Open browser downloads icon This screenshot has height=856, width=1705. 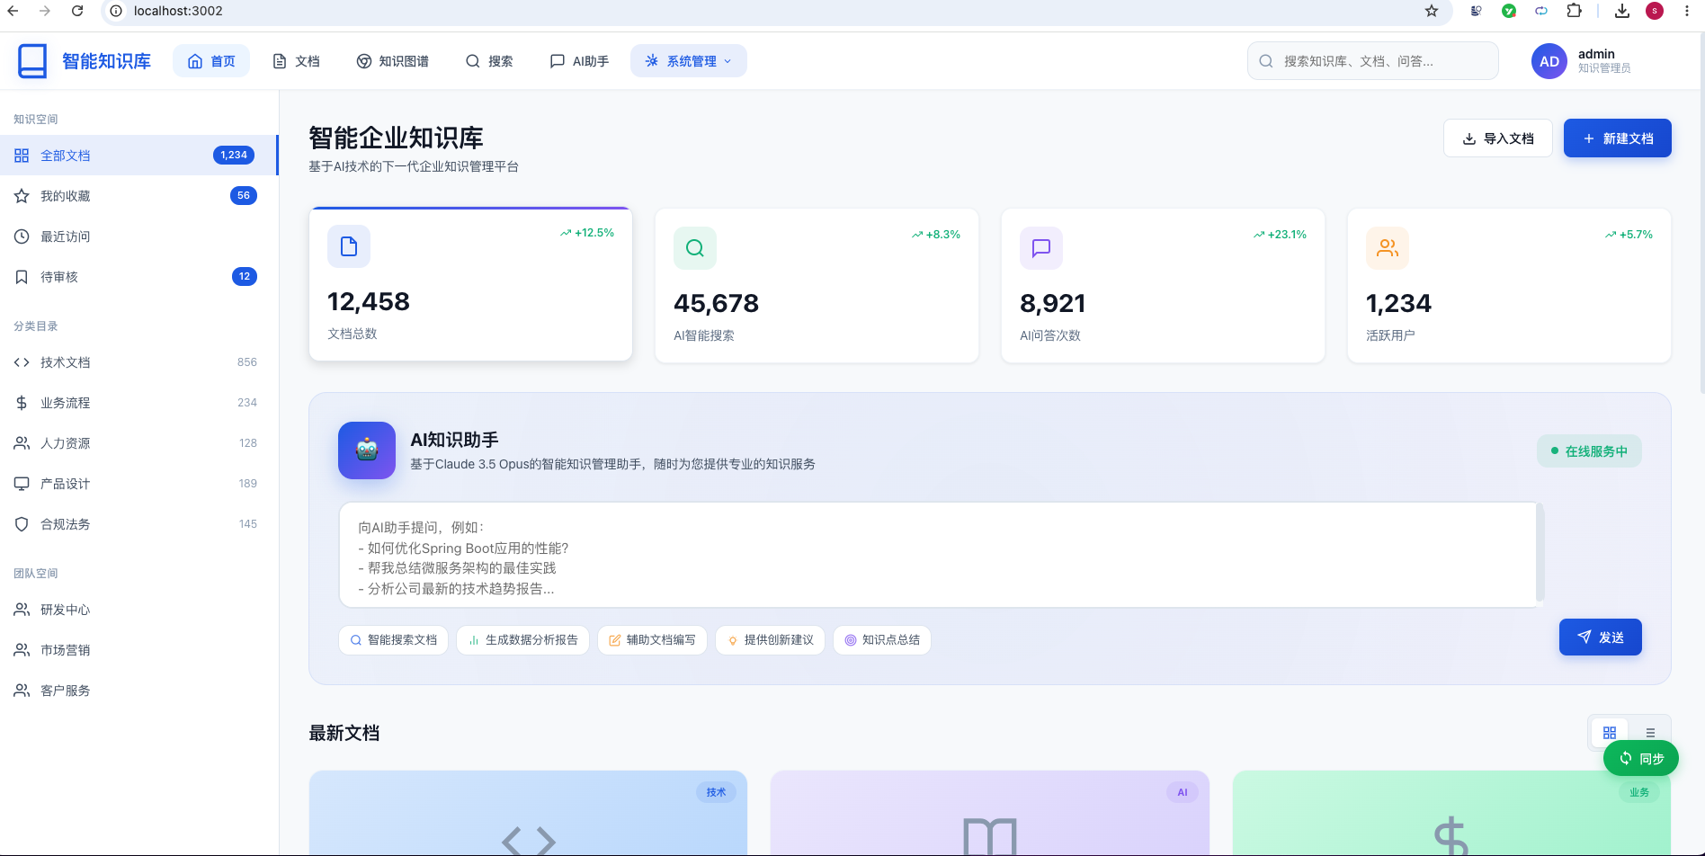(x=1622, y=11)
